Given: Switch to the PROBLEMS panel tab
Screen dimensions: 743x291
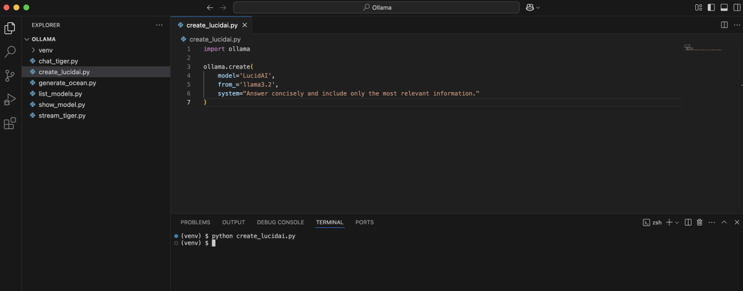Looking at the screenshot, I should click(x=195, y=222).
